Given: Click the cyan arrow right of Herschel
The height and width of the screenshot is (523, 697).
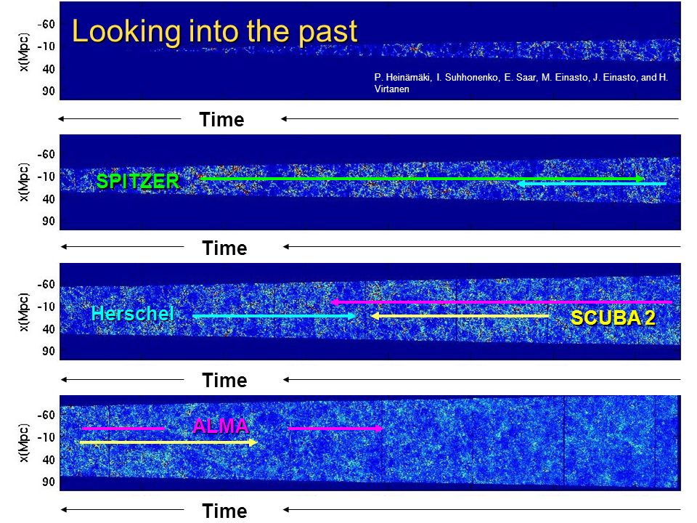Looking at the screenshot, I should [x=274, y=316].
